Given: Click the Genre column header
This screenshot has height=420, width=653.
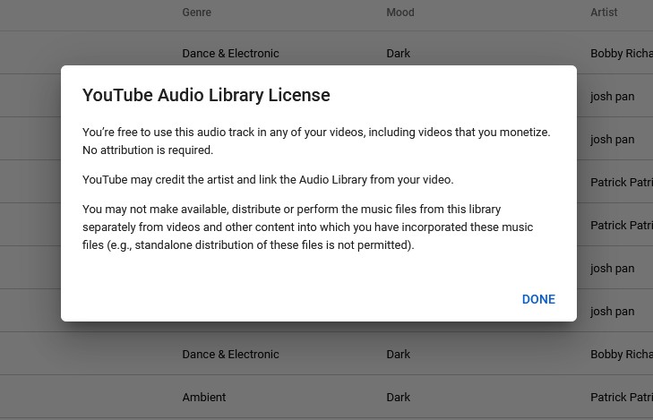Looking at the screenshot, I should [x=196, y=13].
